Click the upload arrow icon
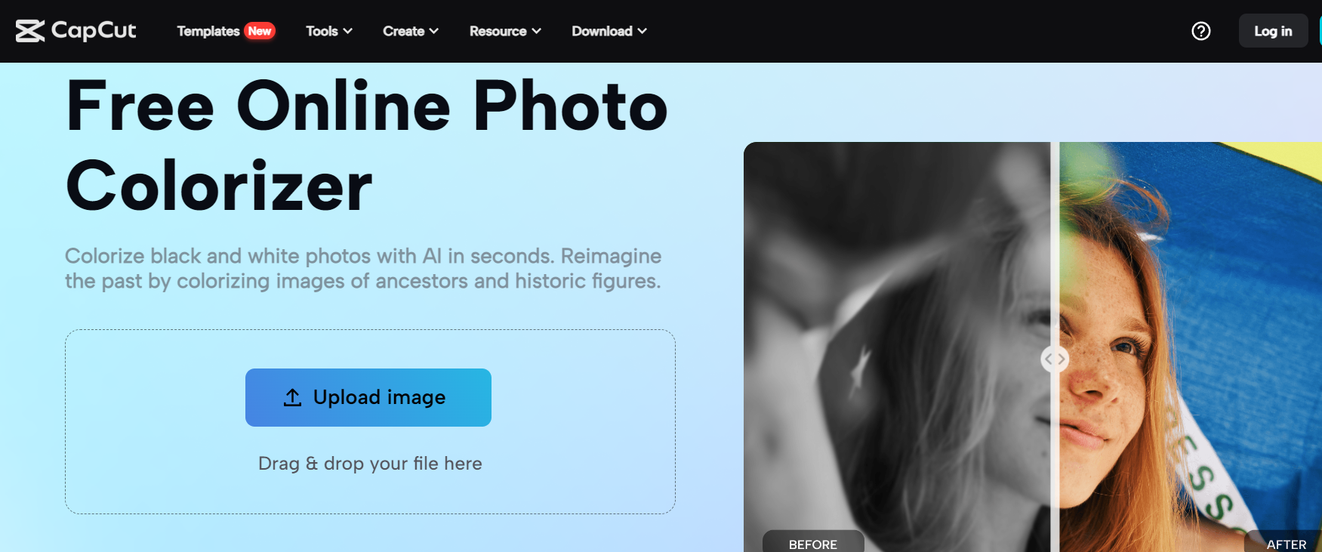 coord(292,397)
